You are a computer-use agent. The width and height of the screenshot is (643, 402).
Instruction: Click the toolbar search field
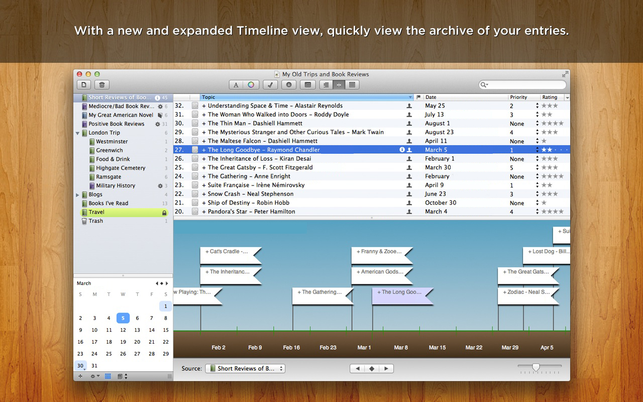522,85
